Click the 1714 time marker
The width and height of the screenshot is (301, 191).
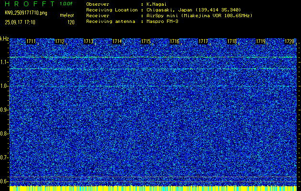117,41
